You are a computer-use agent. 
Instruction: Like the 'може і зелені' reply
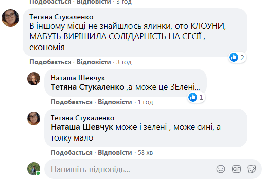point(71,152)
